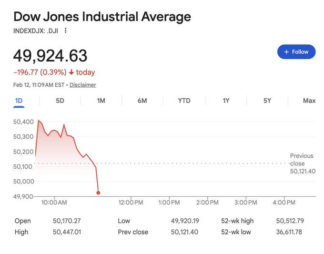
Task: Click the Dow Jones Industrial Average title
Action: point(102,17)
